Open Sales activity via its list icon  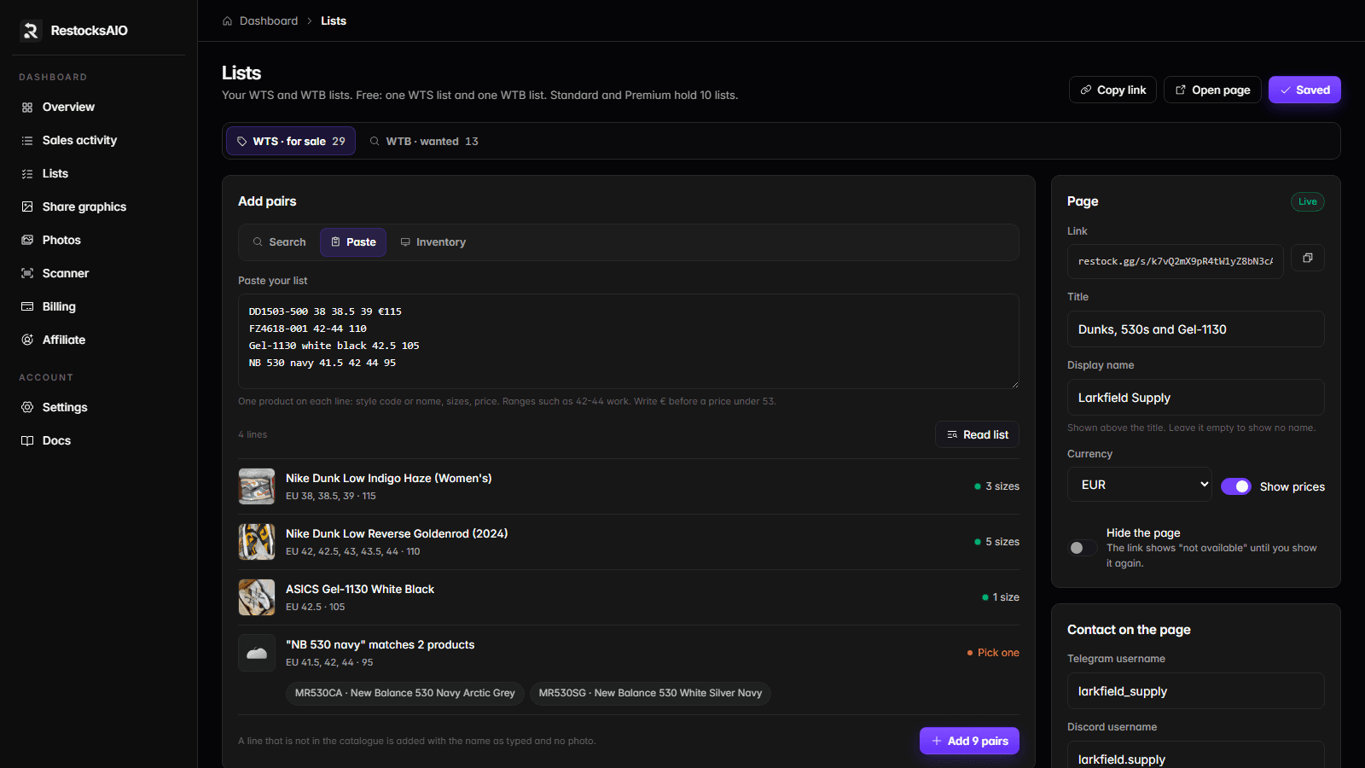tap(27, 141)
